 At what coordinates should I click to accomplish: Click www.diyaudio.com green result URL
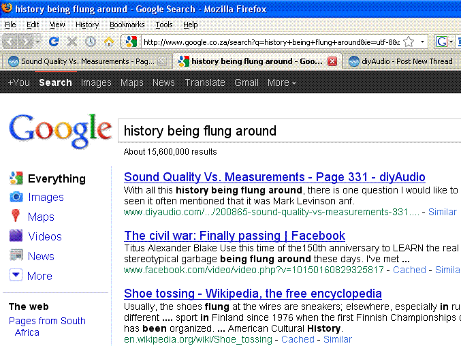click(x=272, y=212)
